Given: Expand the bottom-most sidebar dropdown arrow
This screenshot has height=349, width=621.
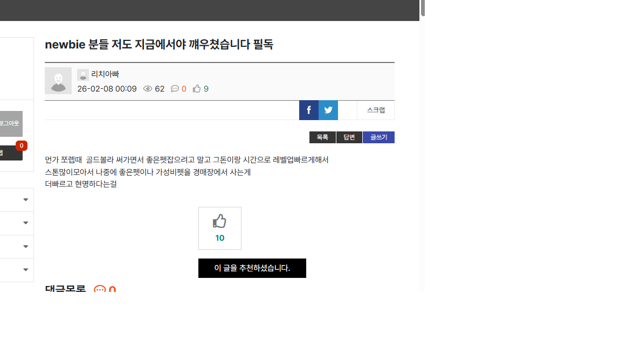Looking at the screenshot, I should click(x=25, y=270).
